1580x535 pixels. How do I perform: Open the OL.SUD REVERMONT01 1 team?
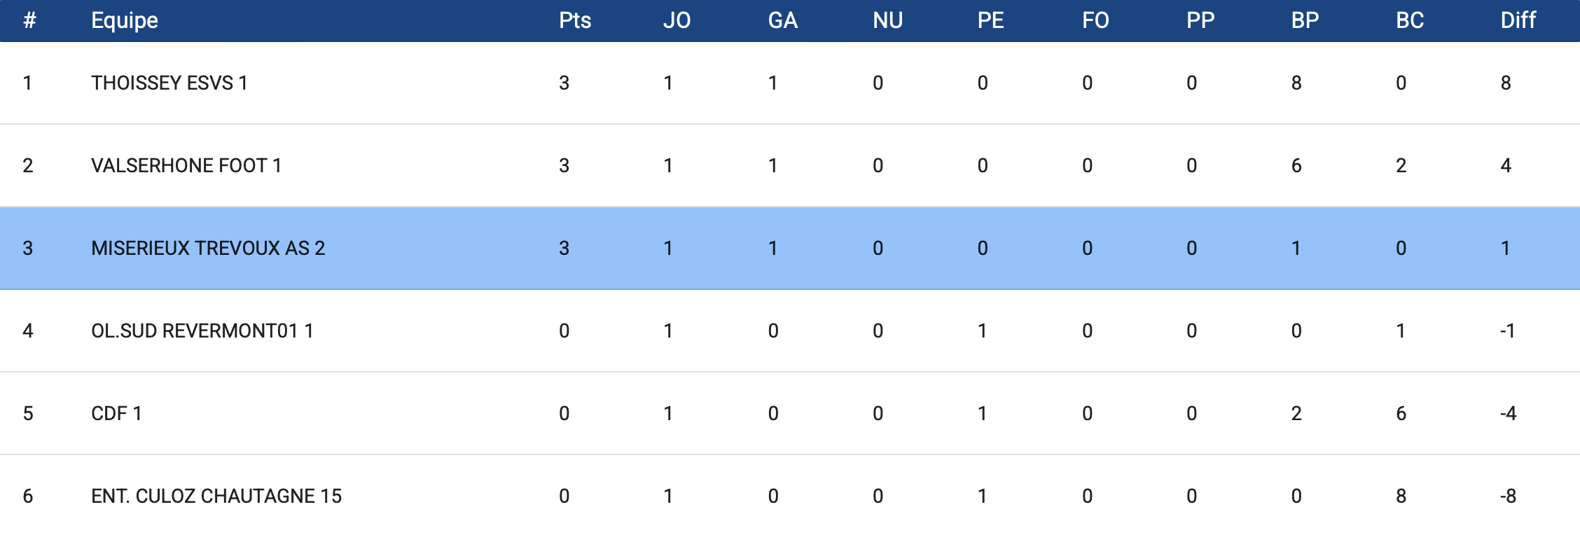(202, 331)
